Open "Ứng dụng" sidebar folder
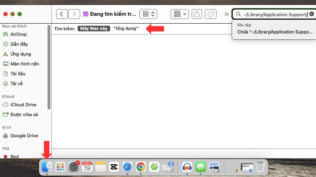This screenshot has width=316, height=177. (x=21, y=54)
